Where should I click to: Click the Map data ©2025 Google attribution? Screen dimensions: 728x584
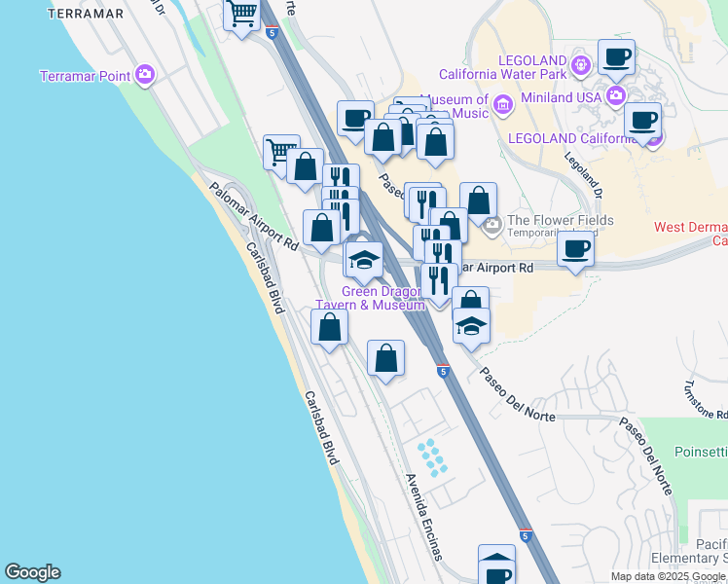(668, 576)
